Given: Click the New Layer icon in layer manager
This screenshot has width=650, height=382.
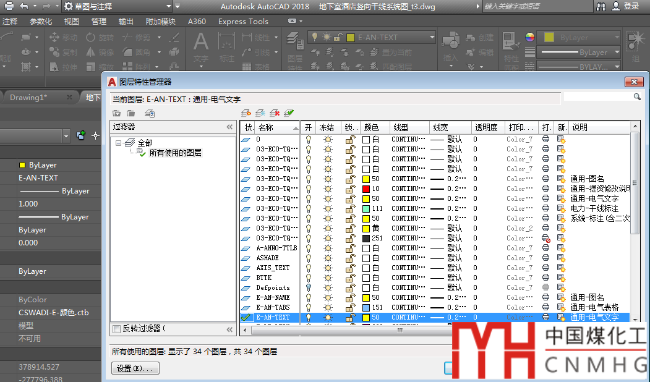Looking at the screenshot, I should click(x=246, y=113).
